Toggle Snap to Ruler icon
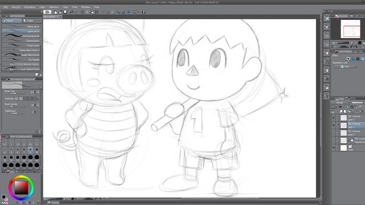 (x=119, y=12)
